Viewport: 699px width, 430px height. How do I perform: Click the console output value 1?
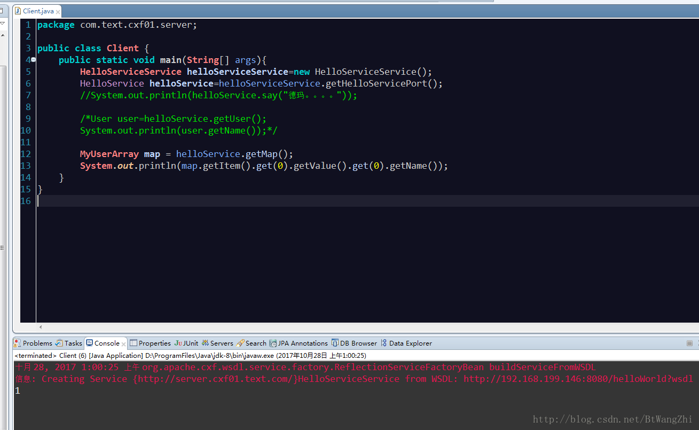18,390
